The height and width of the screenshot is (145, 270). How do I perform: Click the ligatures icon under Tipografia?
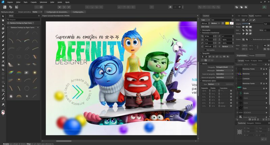[203, 57]
